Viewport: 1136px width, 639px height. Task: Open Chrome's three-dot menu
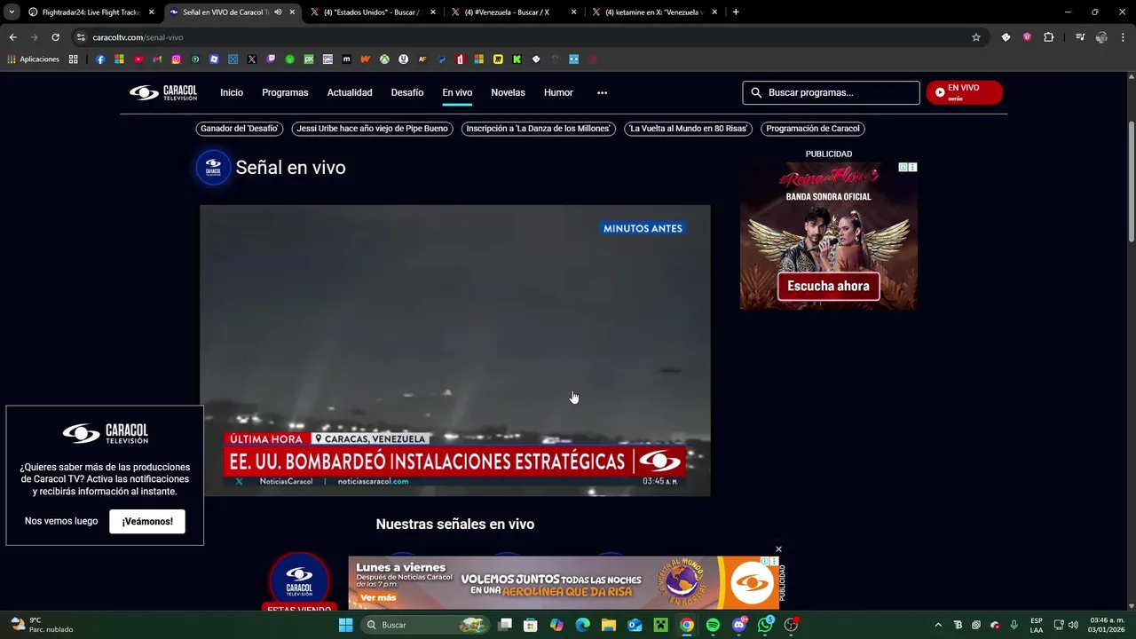point(1124,37)
